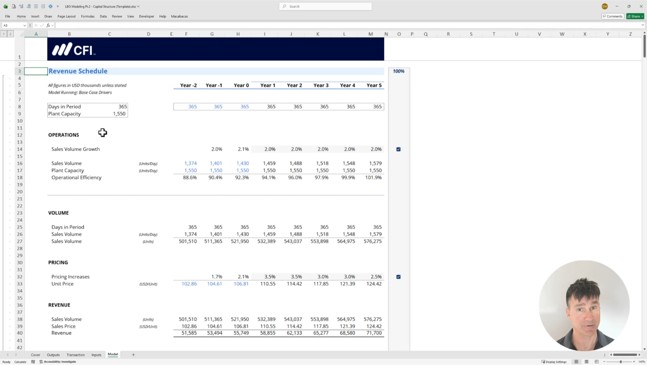
Task: Open the file name dropdown in title bar
Action: pos(138,7)
